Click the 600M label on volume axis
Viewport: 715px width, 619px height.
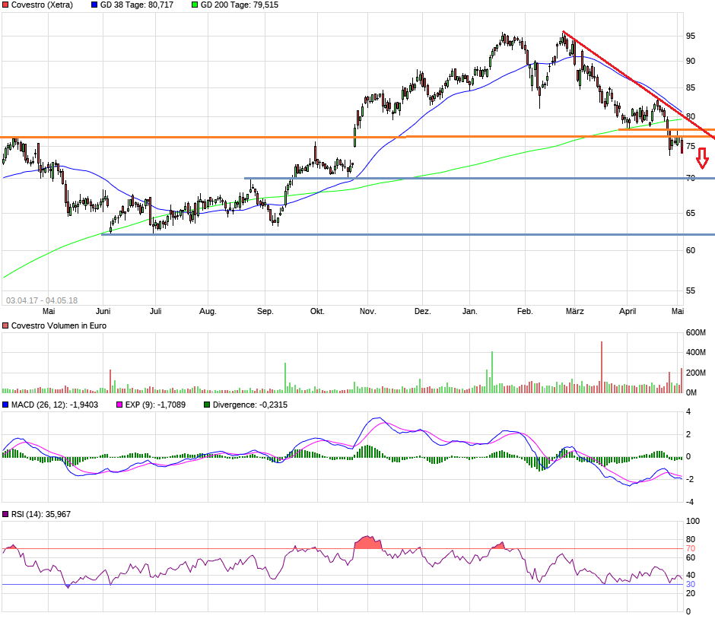(x=696, y=332)
